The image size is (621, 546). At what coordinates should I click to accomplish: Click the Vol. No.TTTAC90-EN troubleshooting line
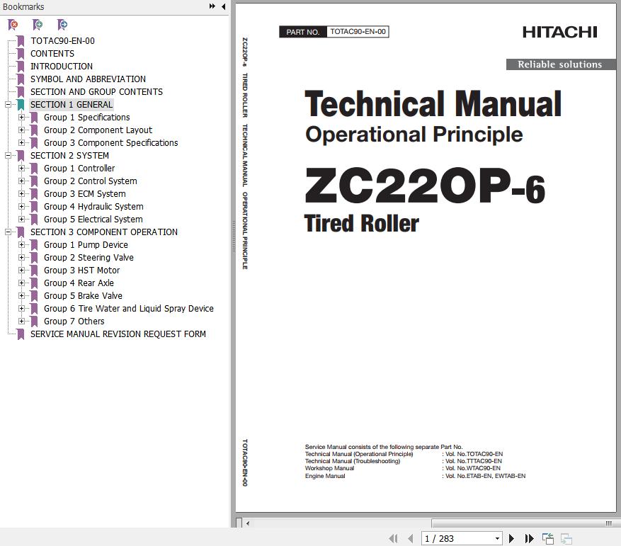[x=472, y=461]
